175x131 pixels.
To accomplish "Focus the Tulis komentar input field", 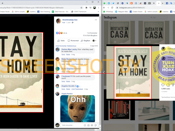I will point(72,125).
